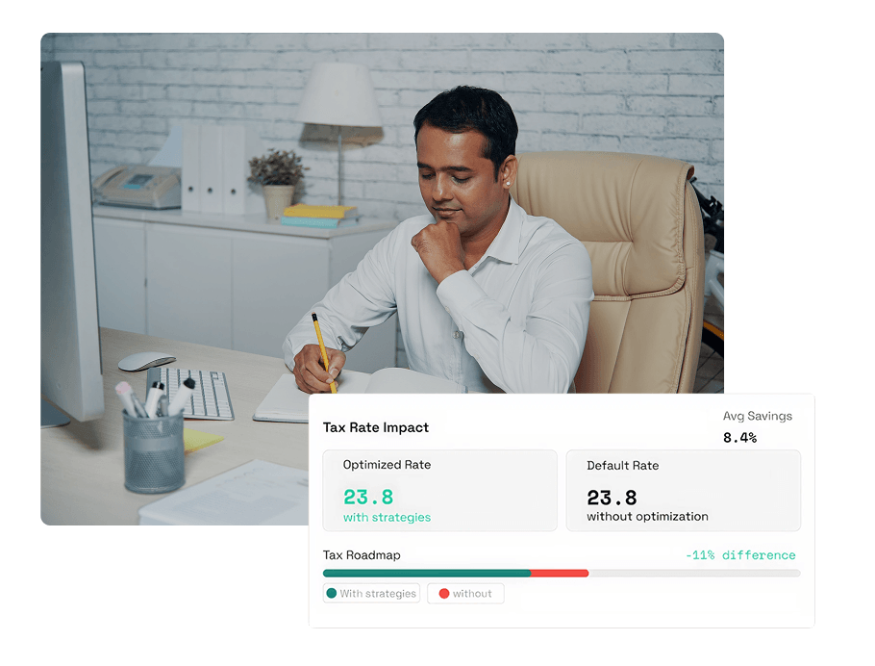Click the Tax Roadmap label
Image resolution: width=875 pixels, height=666 pixels.
coord(362,554)
